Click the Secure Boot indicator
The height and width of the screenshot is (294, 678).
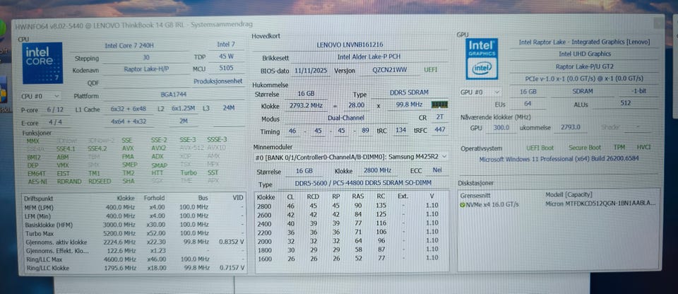click(x=584, y=148)
